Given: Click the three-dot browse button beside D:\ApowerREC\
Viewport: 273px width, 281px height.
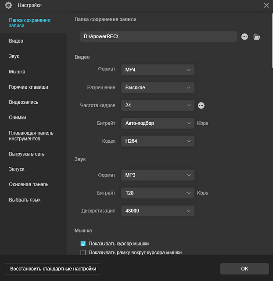Looking at the screenshot, I should (245, 37).
